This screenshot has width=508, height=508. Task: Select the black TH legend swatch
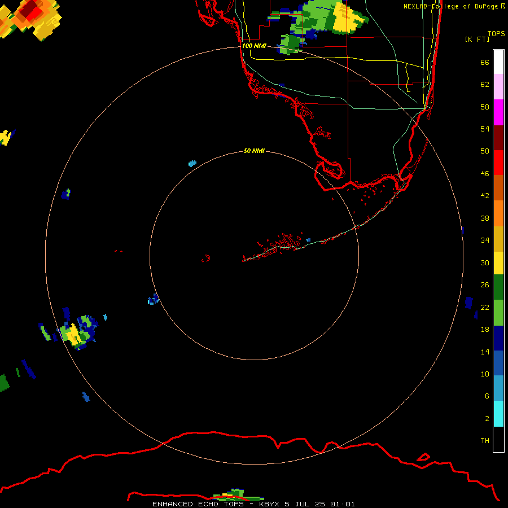click(x=498, y=439)
